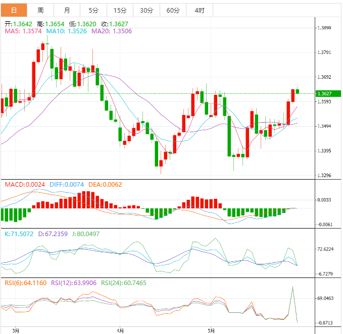
Task: Click the 1.3296 price axis label
Action: [324, 176]
